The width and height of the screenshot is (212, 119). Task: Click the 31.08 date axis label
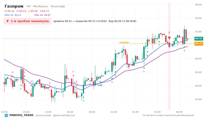pos(114,112)
